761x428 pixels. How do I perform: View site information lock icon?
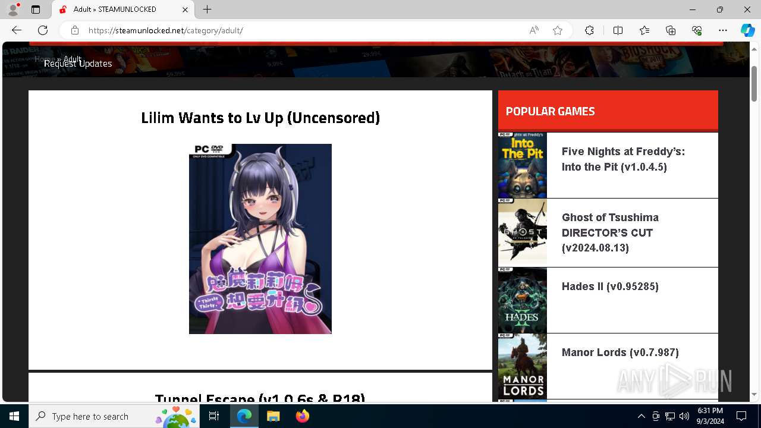(74, 30)
